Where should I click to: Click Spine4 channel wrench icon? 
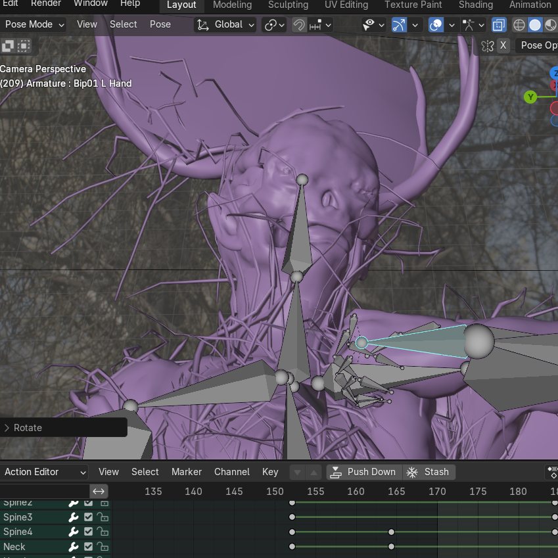74,532
